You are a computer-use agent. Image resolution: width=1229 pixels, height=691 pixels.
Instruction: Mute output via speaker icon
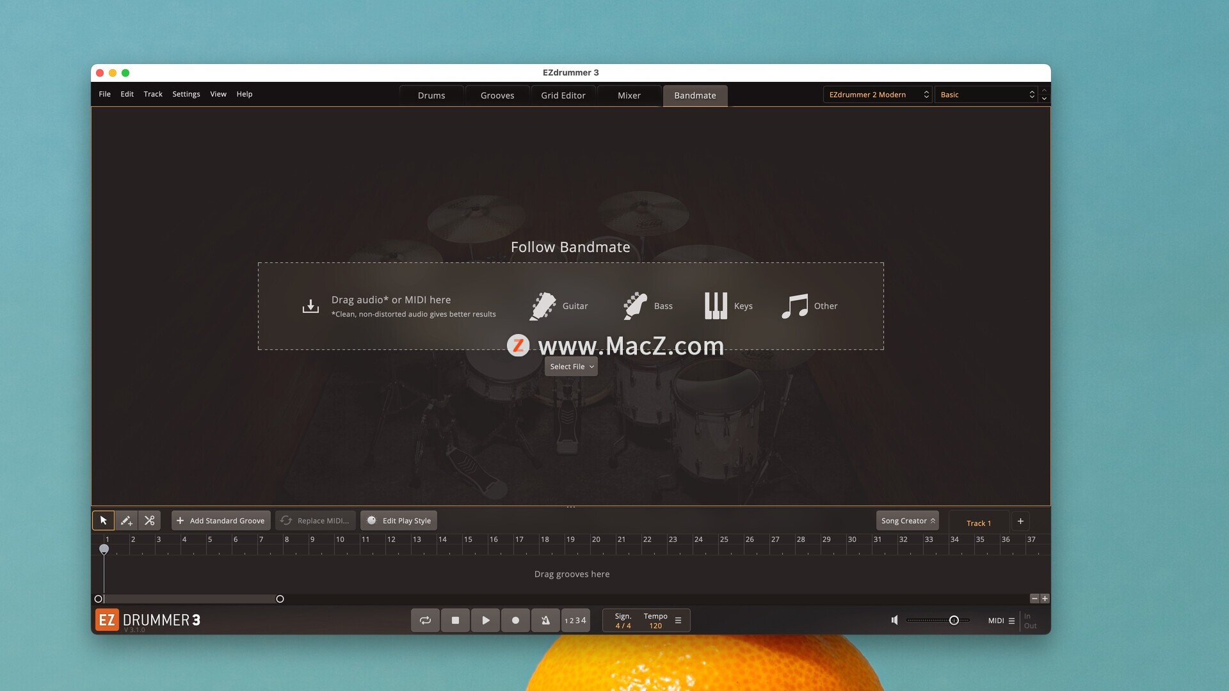[895, 620]
